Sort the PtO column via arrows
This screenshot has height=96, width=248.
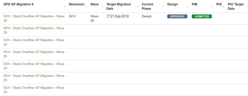point(224,7)
